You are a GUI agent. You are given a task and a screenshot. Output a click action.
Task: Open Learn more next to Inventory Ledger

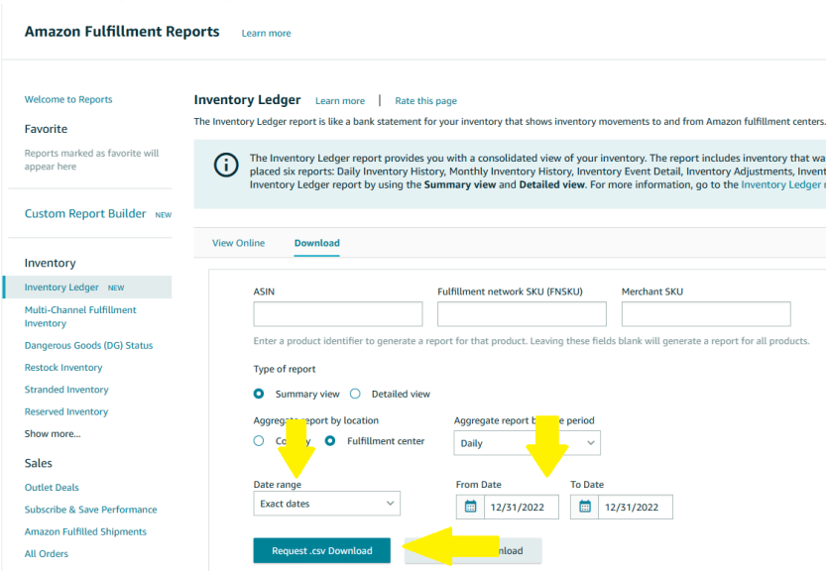[340, 101]
